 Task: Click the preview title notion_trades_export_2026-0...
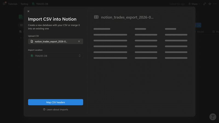coord(127,17)
